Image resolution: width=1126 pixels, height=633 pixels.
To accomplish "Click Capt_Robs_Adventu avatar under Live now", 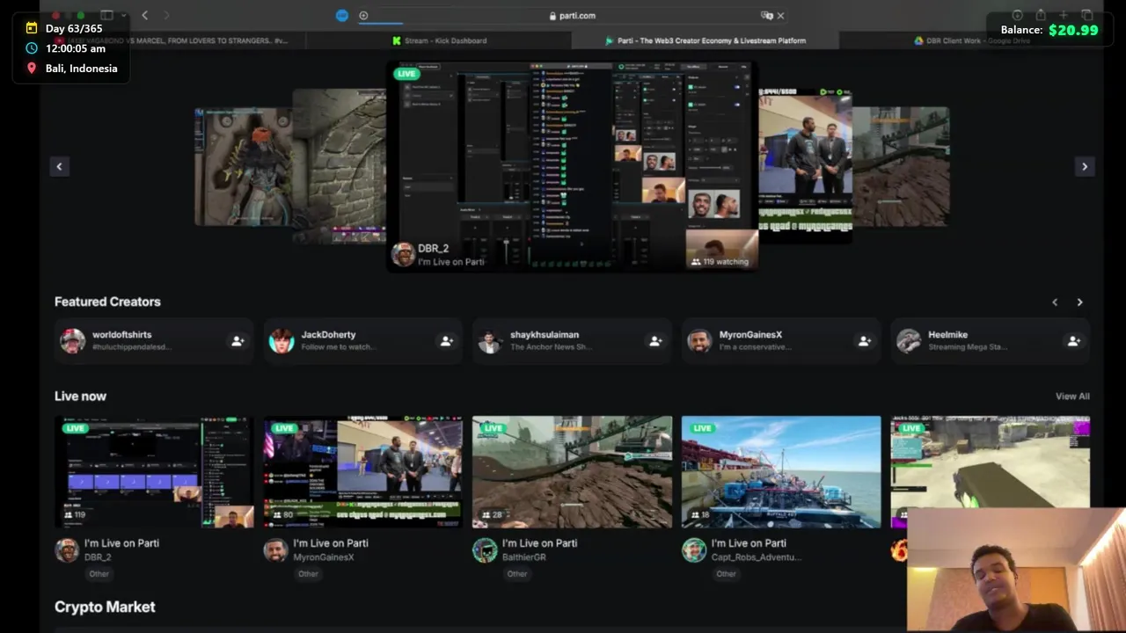I will click(694, 550).
